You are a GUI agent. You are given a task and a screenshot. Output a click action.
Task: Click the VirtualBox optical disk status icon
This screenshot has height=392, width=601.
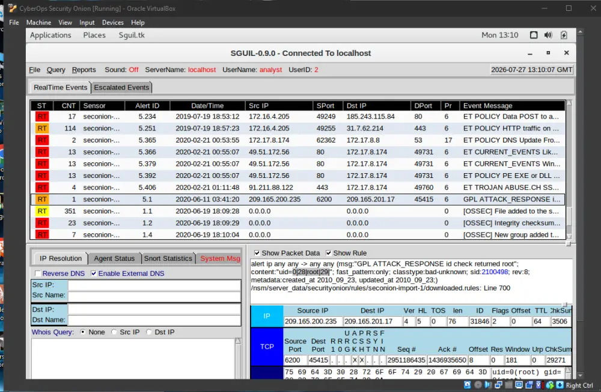point(478,385)
